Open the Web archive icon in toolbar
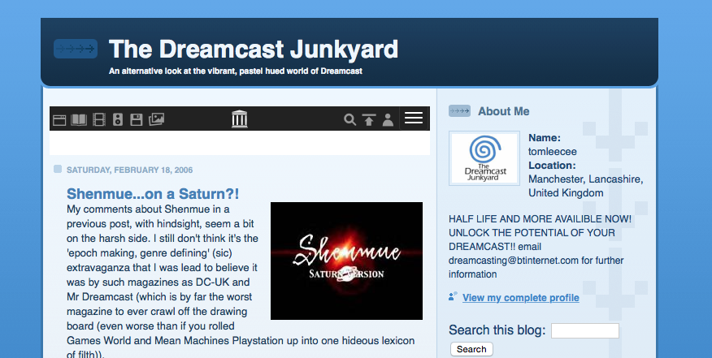The width and height of the screenshot is (712, 358). tap(59, 120)
